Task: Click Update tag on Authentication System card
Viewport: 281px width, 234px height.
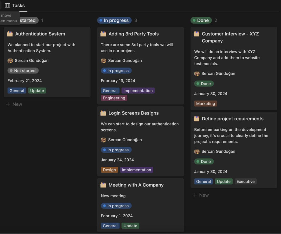Action: [37, 90]
